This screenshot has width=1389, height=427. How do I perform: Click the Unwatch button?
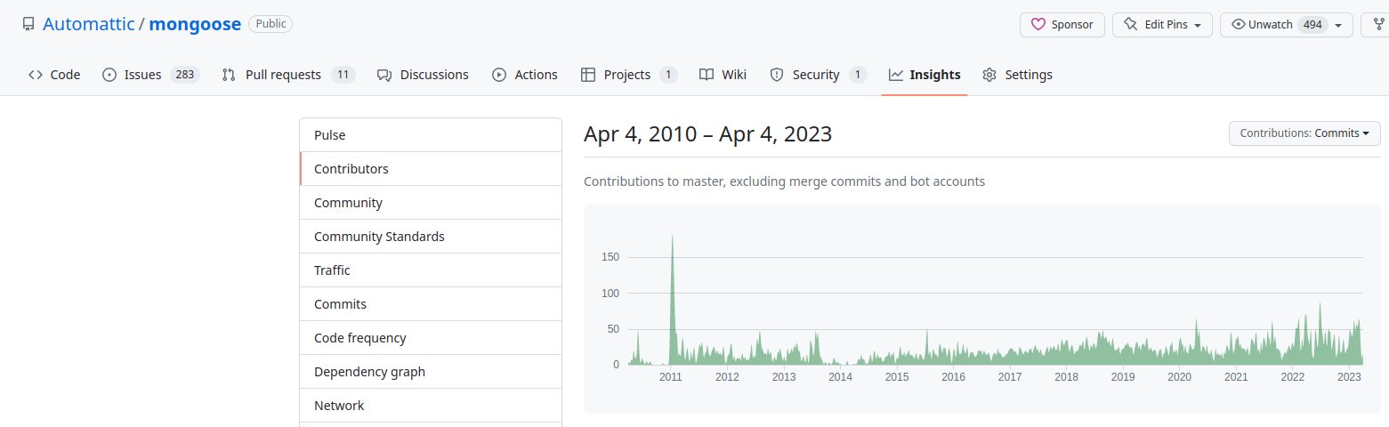(x=1287, y=25)
